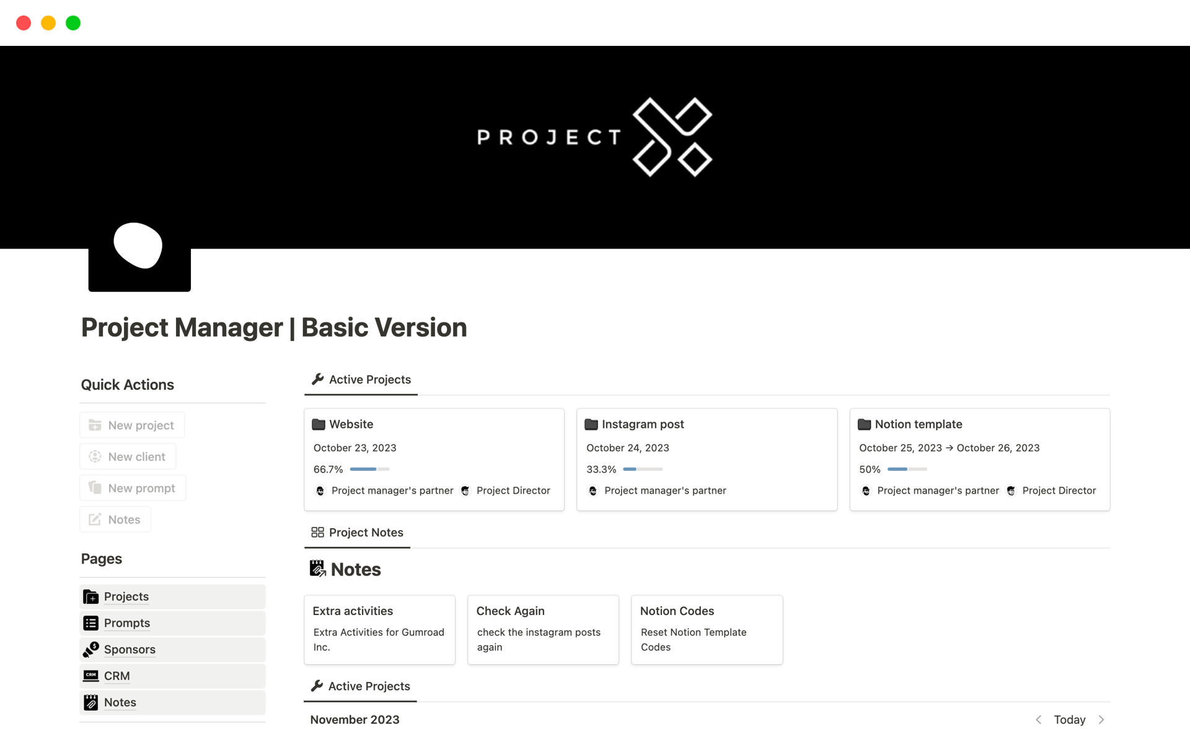This screenshot has height=744, width=1190.
Task: Click the New project quick action
Action: (x=132, y=425)
